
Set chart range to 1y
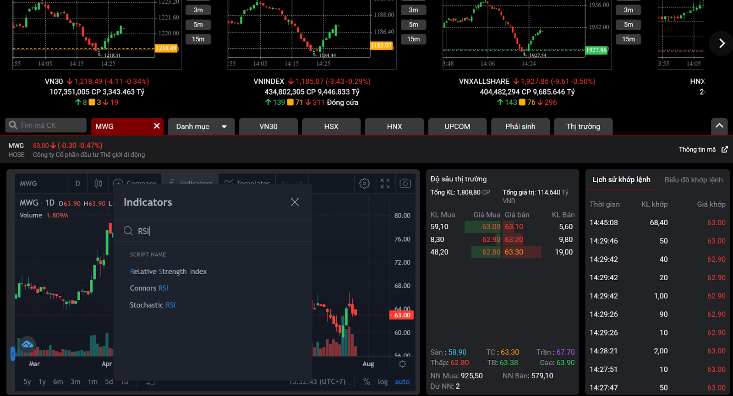pos(42,382)
